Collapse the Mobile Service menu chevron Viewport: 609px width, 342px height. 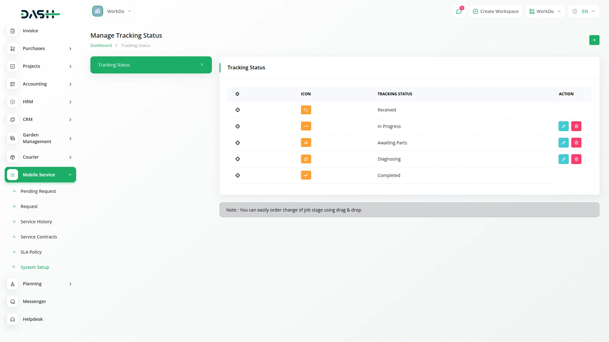click(70, 175)
